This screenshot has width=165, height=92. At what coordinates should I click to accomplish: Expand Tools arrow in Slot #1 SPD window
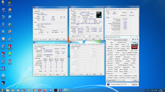(x=53, y=75)
